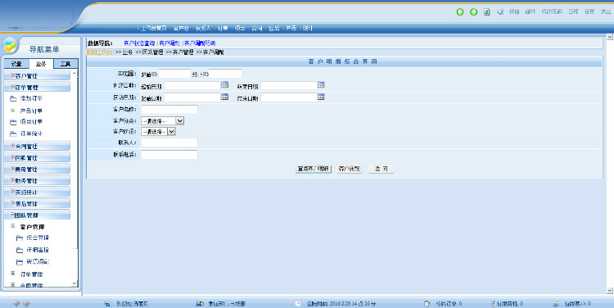This screenshot has width=614, height=308.
Task: Click the 查询客户明细 button
Action: [314, 169]
